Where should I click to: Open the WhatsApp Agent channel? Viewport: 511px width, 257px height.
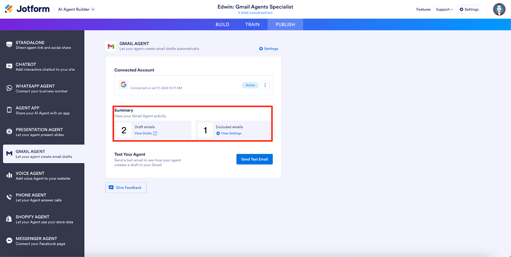coord(42,88)
